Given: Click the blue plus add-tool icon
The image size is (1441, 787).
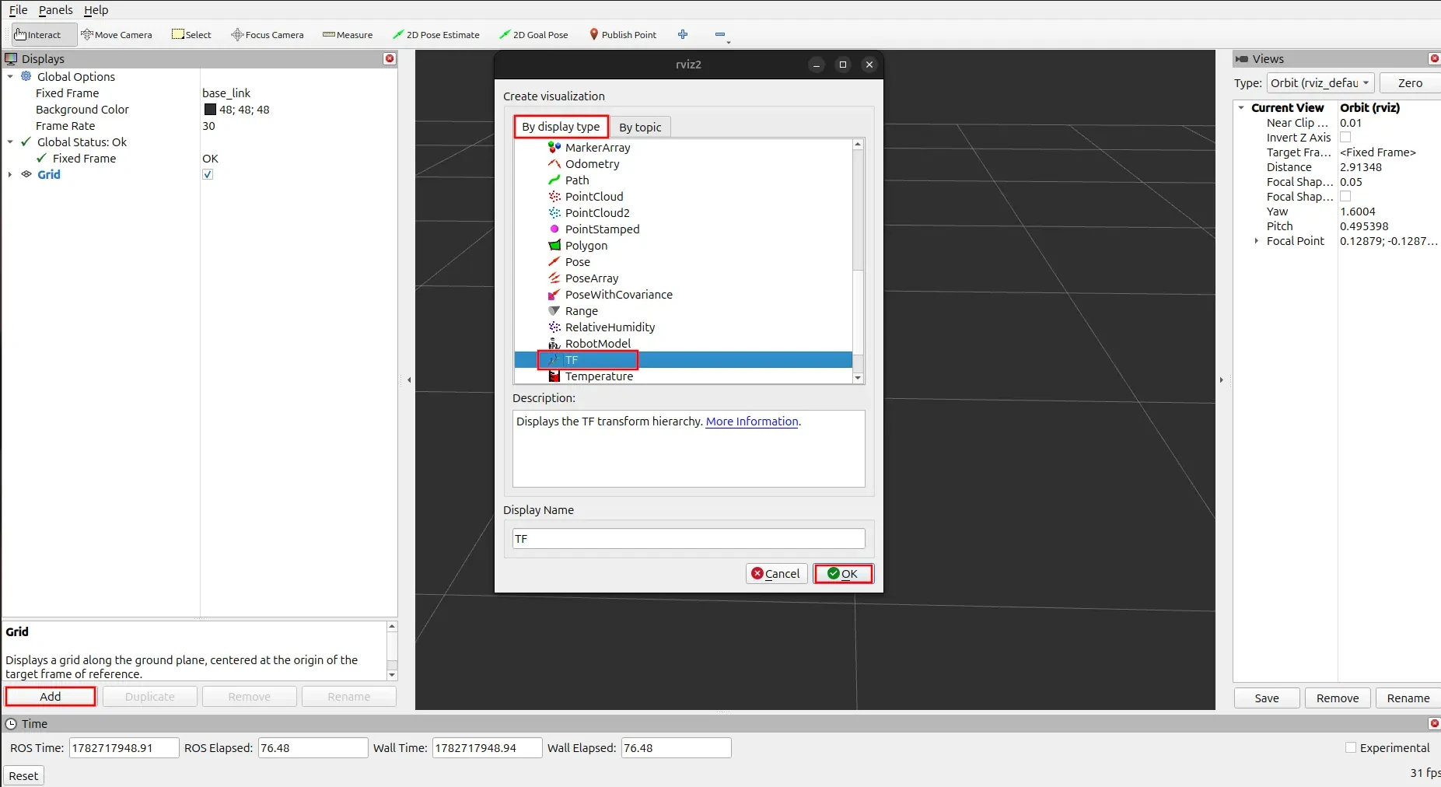Looking at the screenshot, I should pos(683,34).
